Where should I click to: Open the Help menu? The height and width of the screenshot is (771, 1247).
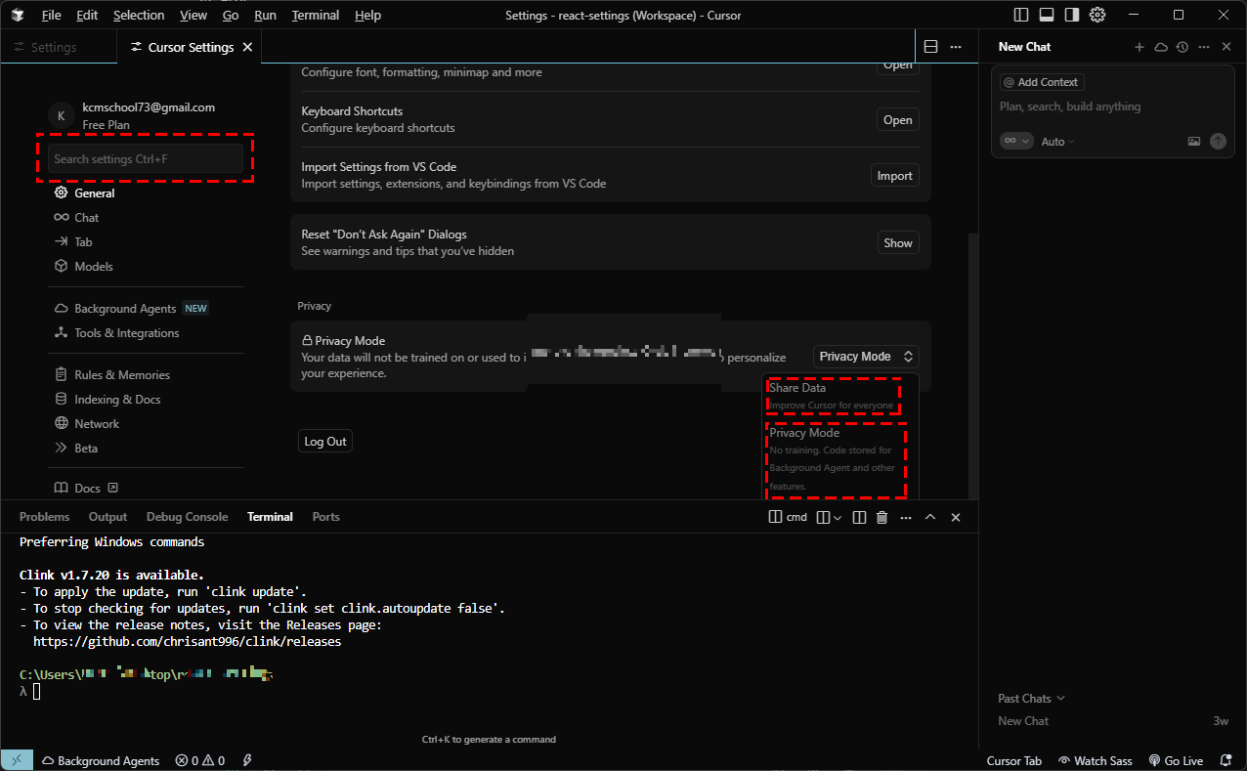[367, 15]
